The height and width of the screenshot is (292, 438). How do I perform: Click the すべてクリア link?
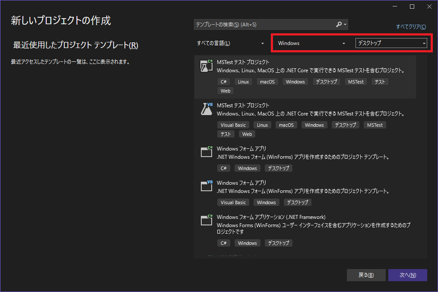coord(410,27)
